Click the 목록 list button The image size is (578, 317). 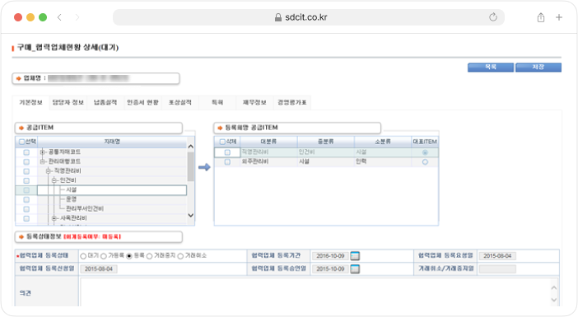pos(491,67)
